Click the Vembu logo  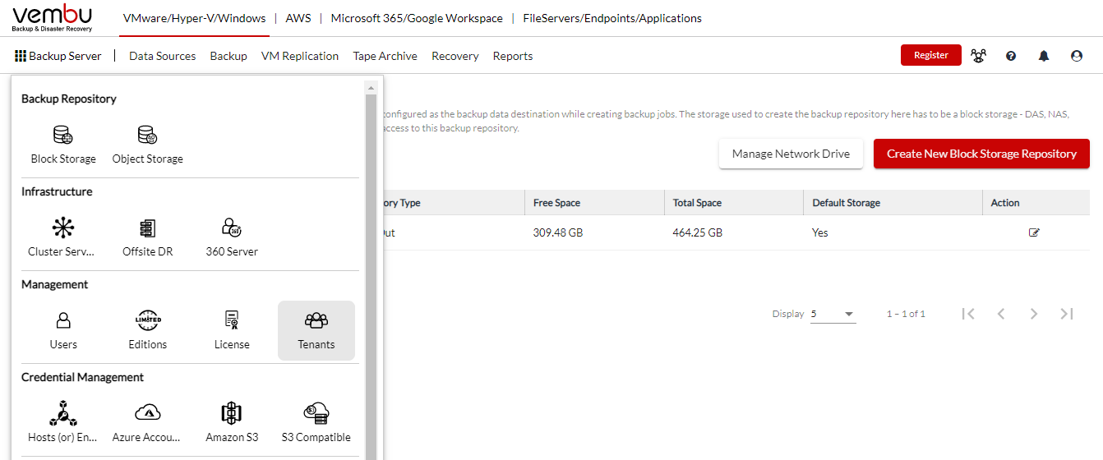pyautogui.click(x=53, y=18)
